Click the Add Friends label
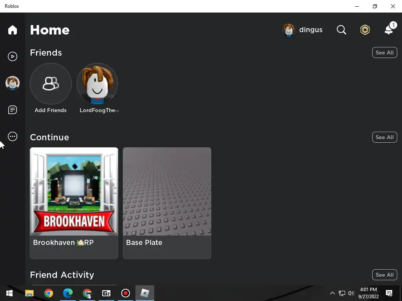 tap(51, 110)
